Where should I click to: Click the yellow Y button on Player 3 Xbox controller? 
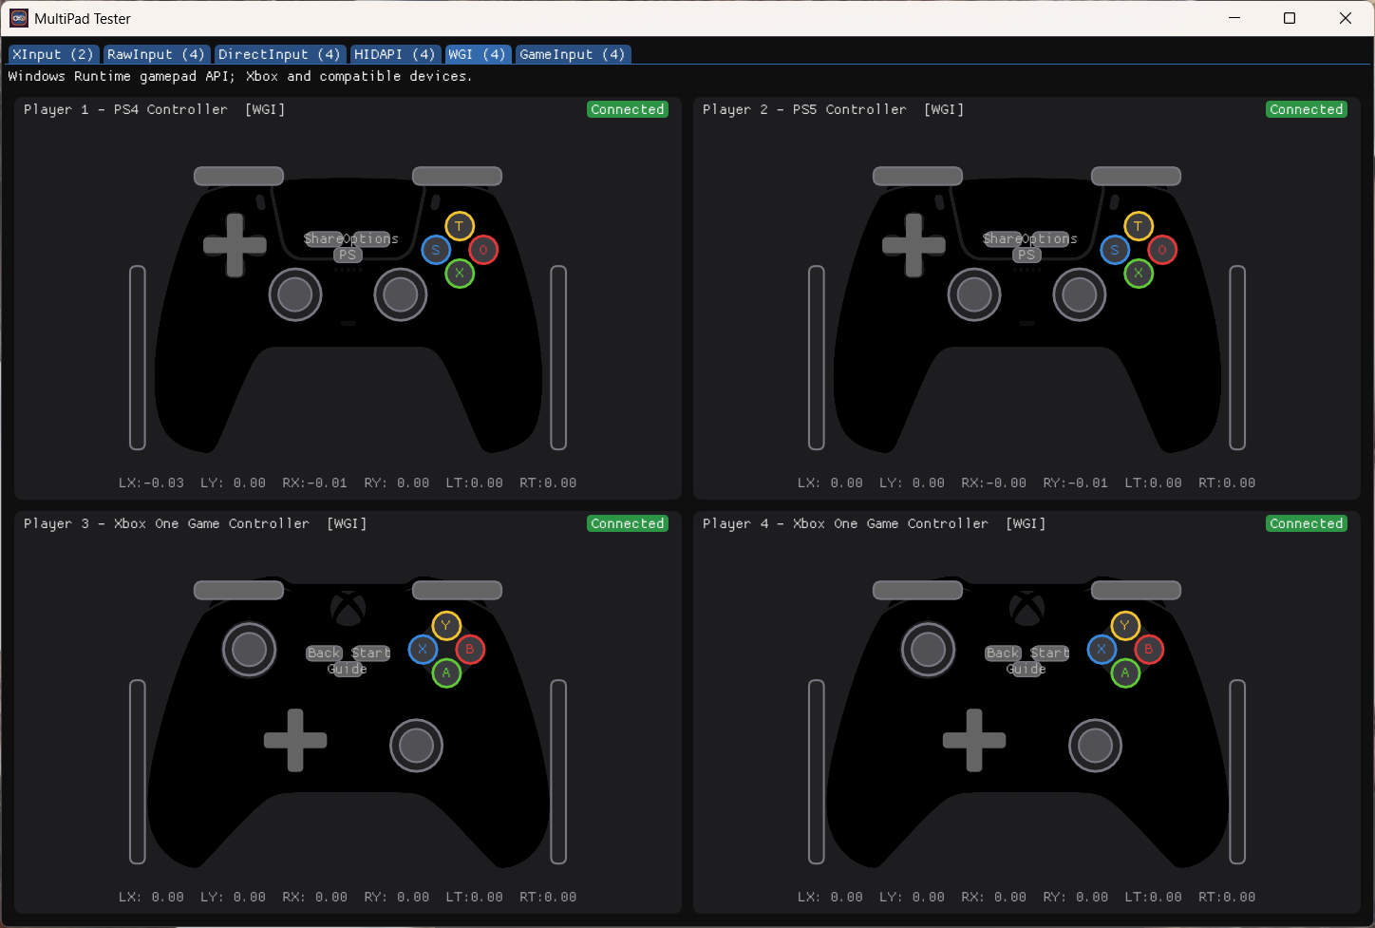pyautogui.click(x=446, y=625)
